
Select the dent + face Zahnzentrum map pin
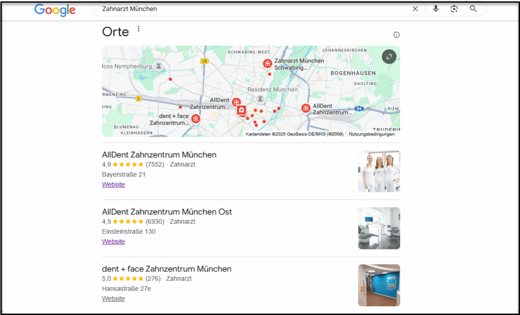196,119
